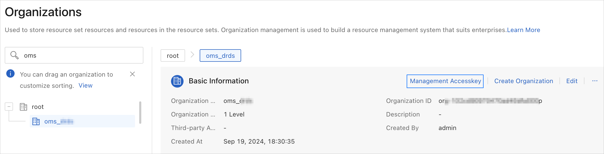604x154 pixels.
Task: Click the search magnifier icon
Action: (x=14, y=55)
